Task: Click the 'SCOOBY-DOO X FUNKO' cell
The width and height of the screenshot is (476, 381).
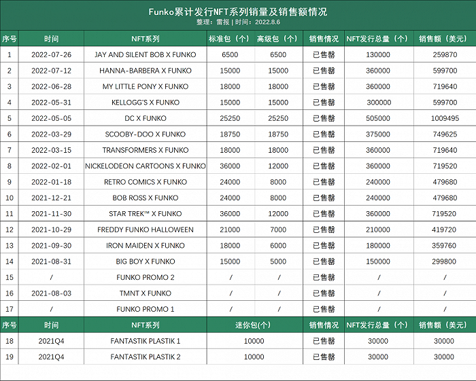Action: point(146,134)
